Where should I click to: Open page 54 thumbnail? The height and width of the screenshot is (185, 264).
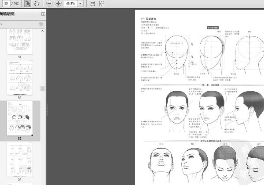click(x=20, y=159)
